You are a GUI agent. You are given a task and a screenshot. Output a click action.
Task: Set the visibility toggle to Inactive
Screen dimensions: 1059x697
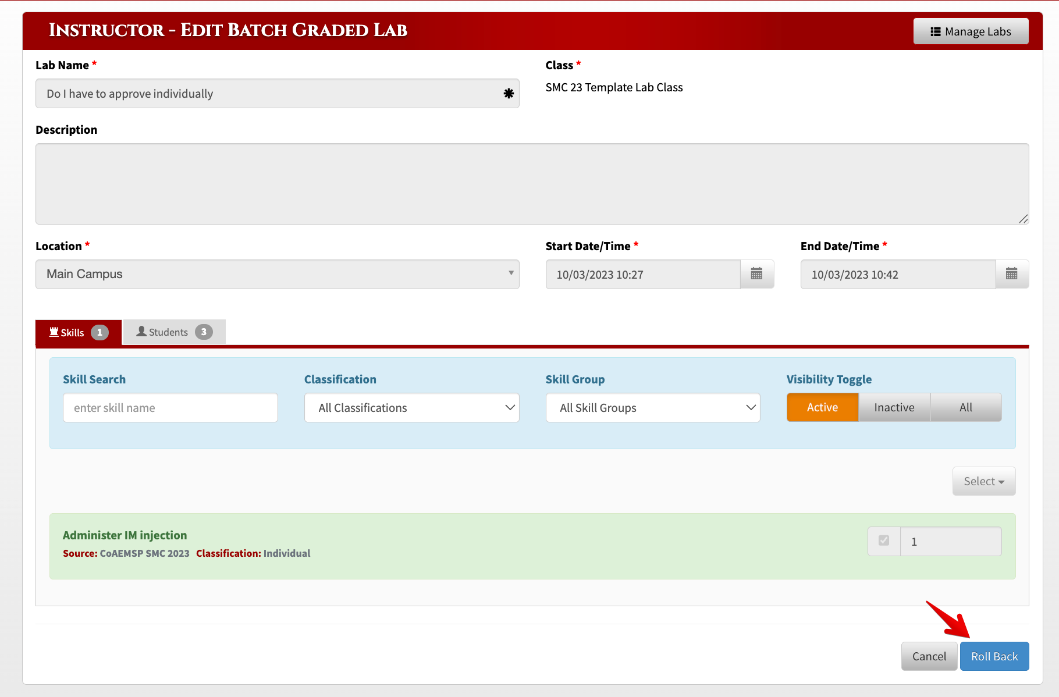(x=894, y=407)
